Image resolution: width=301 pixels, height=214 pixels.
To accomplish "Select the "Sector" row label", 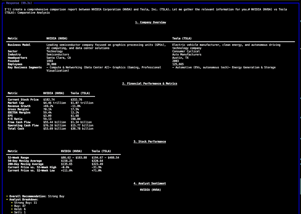I will point(12,51).
